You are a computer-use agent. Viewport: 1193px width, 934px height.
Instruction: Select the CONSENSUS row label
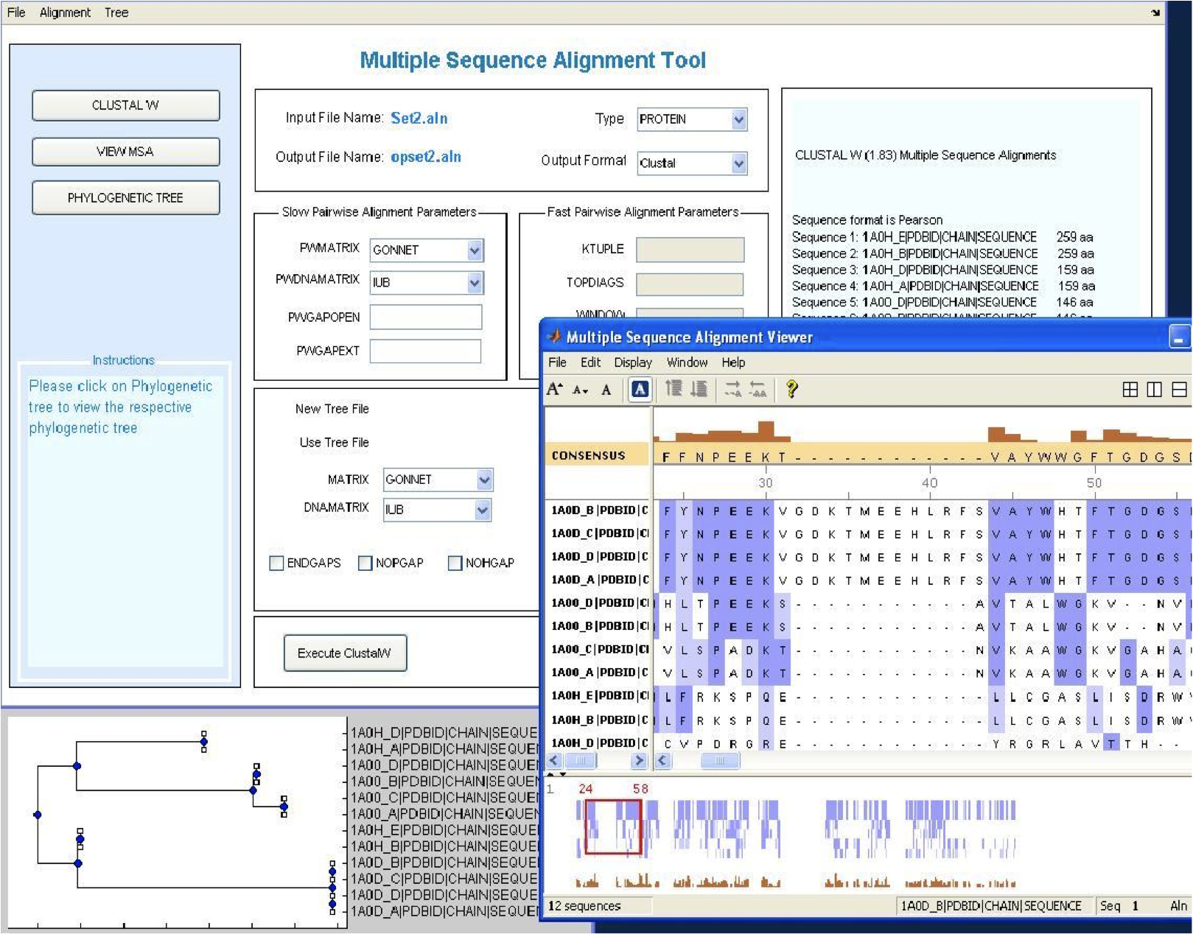click(x=588, y=455)
